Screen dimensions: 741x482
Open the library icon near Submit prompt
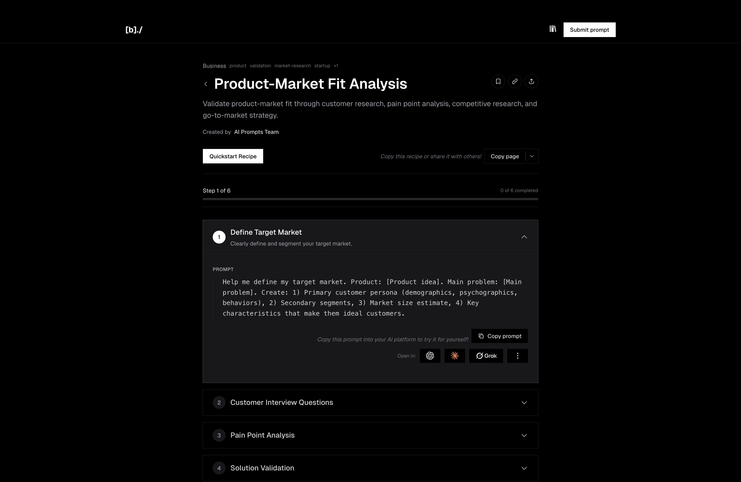[x=553, y=29]
